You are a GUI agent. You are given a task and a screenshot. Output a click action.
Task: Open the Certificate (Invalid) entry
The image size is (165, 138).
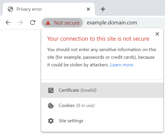click(77, 90)
